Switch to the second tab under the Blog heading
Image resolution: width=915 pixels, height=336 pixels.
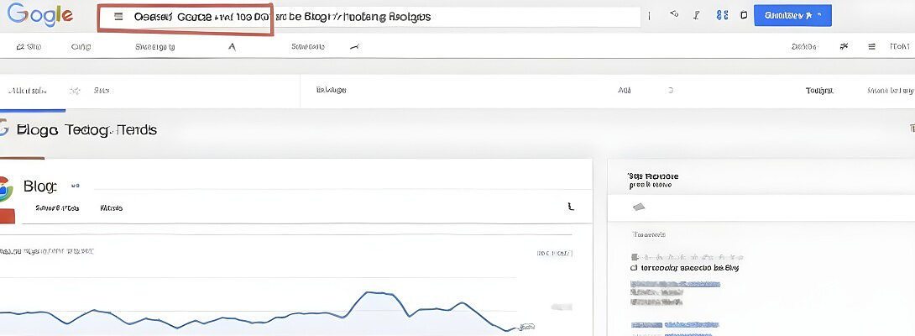pos(111,207)
